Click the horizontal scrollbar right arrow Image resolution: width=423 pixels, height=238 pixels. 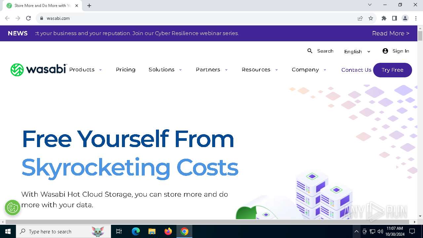click(x=415, y=222)
